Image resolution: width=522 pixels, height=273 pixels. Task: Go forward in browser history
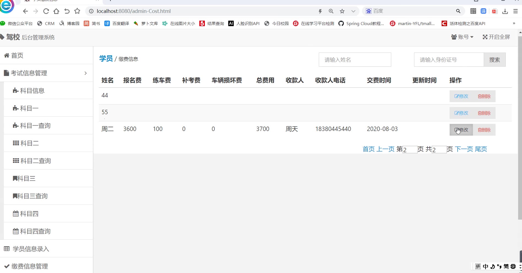point(36,11)
